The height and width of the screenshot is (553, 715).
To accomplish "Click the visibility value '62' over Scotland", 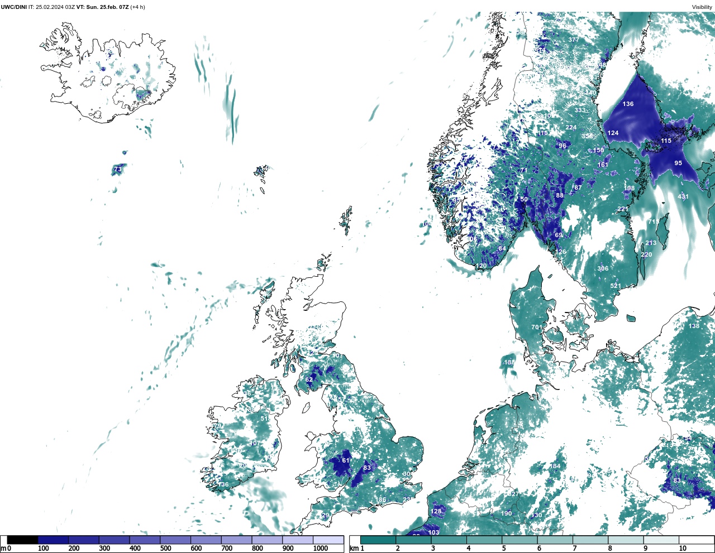I will (x=309, y=380).
